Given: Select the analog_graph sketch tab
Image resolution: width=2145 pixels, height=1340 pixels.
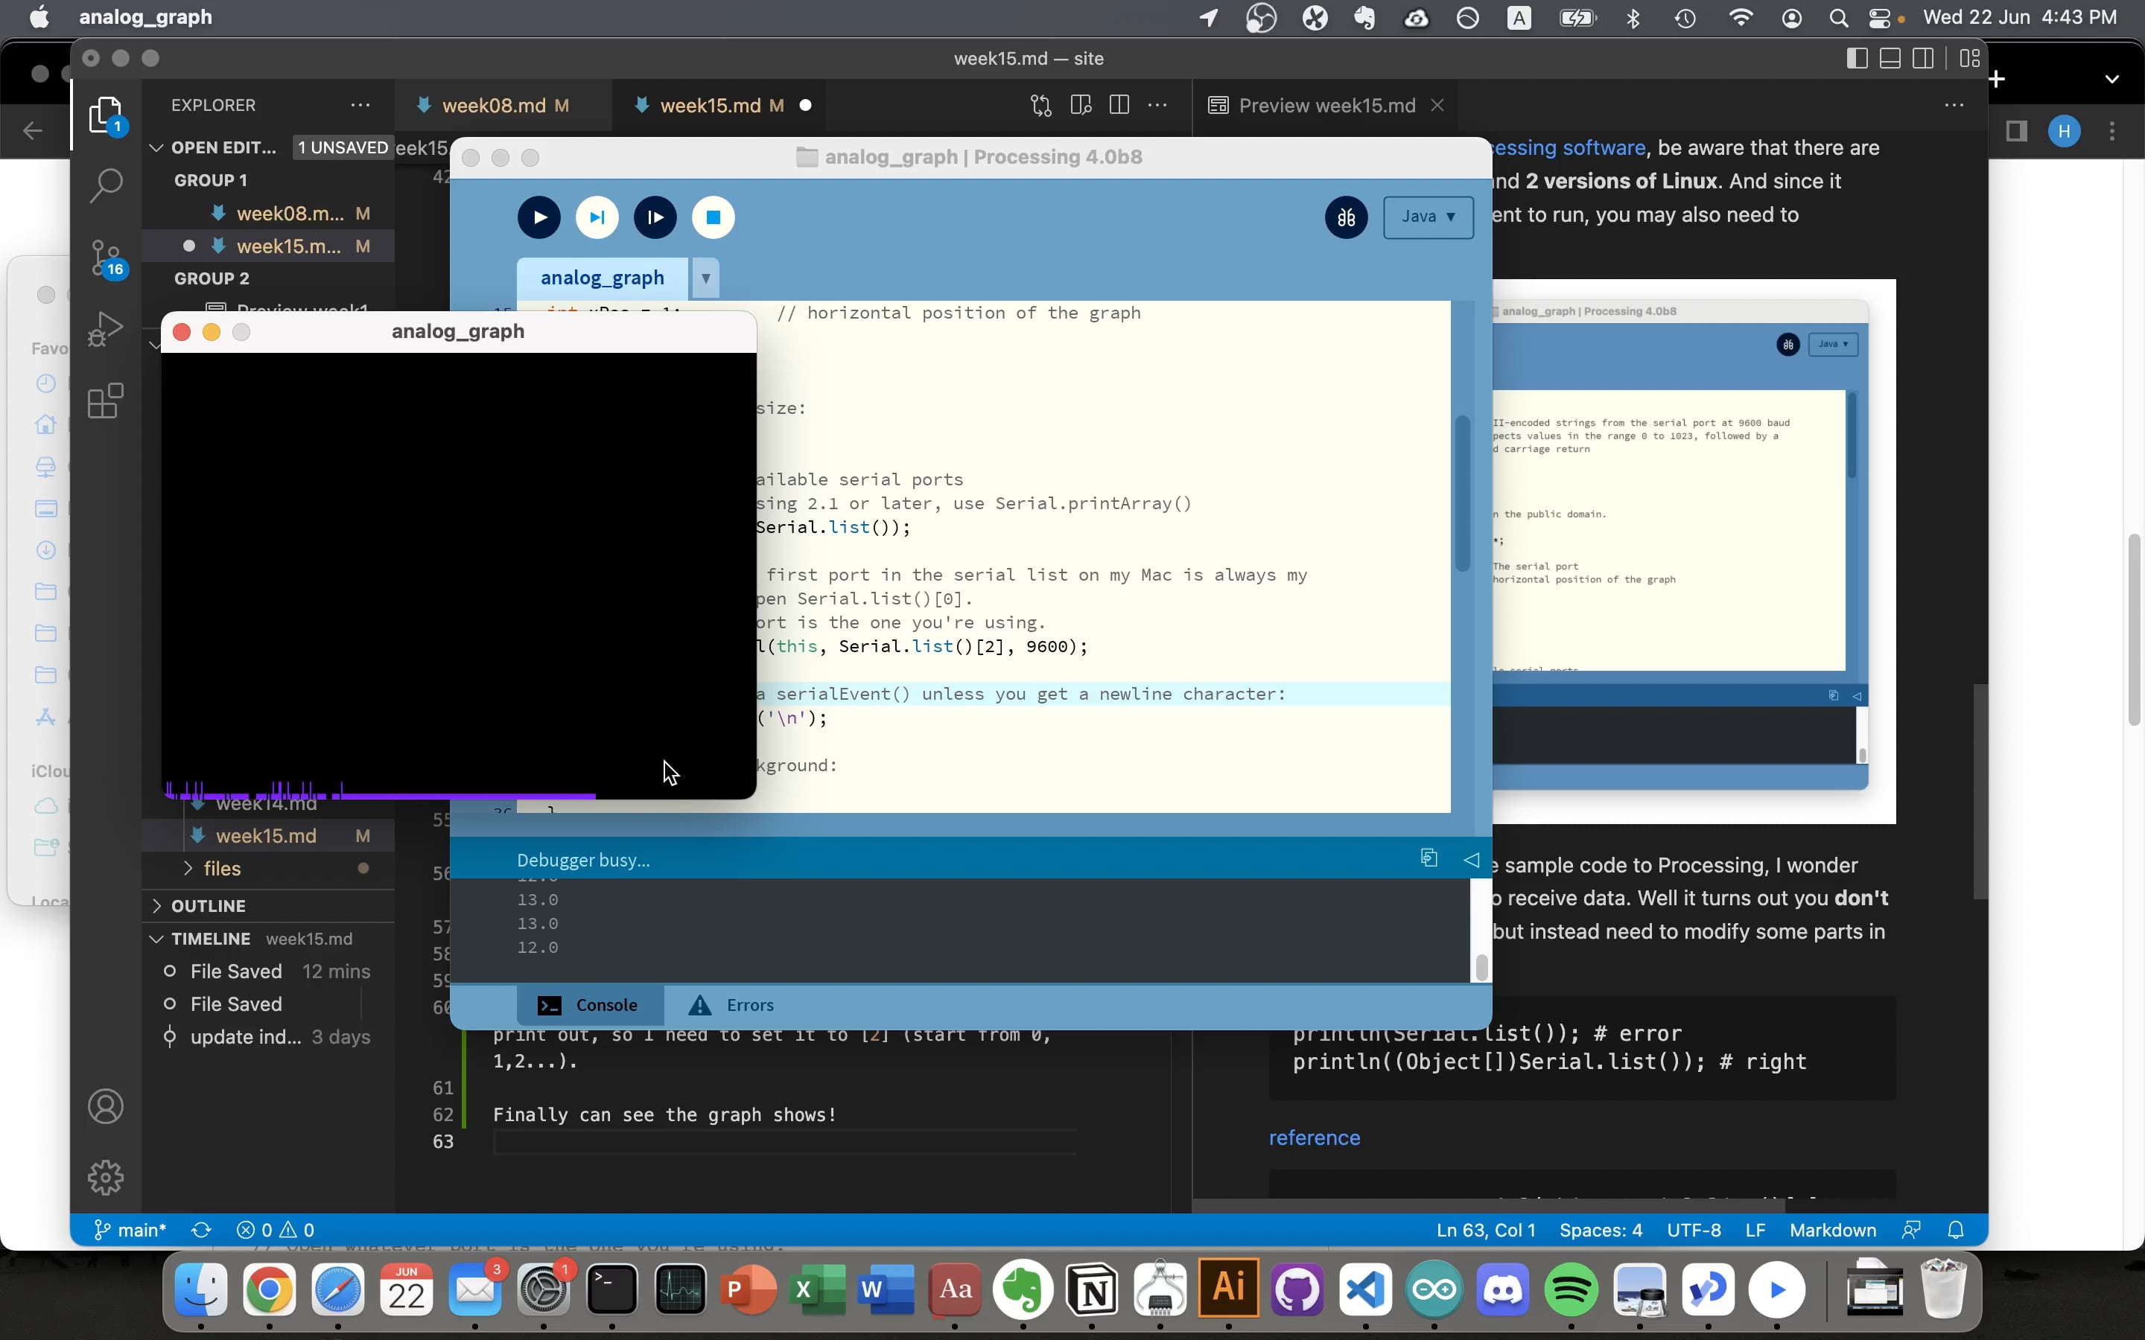Looking at the screenshot, I should coord(602,278).
